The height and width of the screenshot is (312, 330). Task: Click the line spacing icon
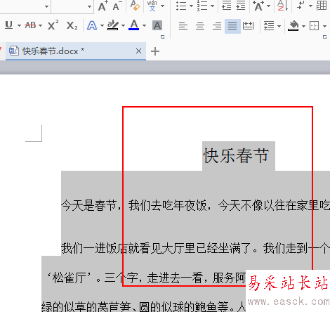[x=269, y=26]
